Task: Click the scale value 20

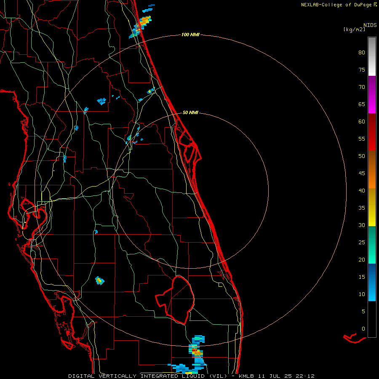Action: [362, 260]
